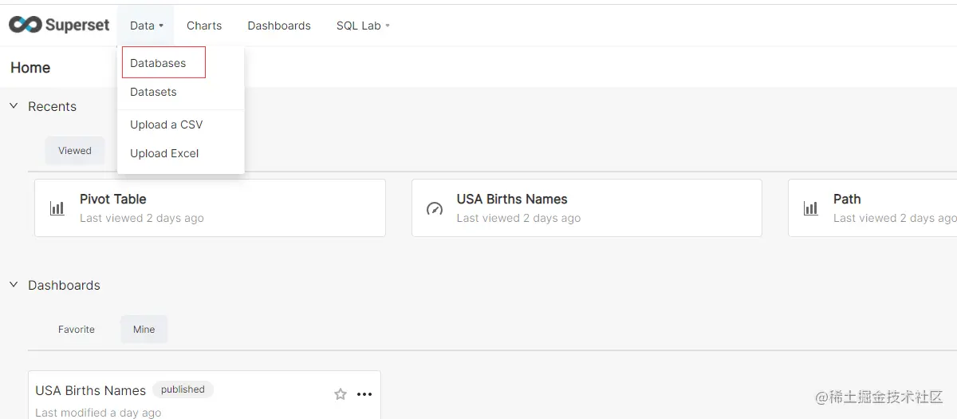Favorite USA Births Names dashboard star
This screenshot has width=957, height=419.
coord(341,394)
